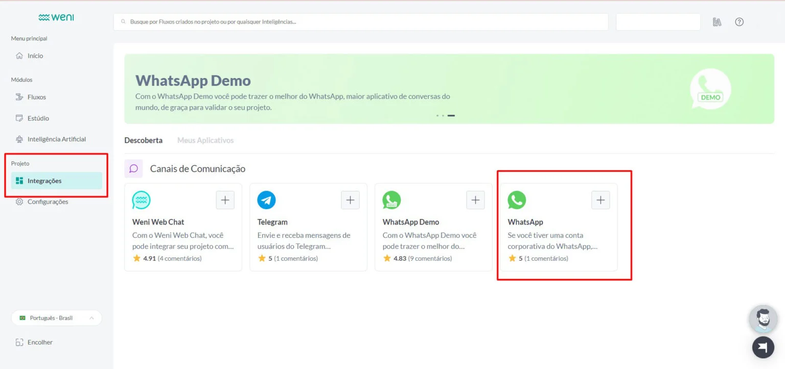Add the Weni Web Chat integration
The height and width of the screenshot is (369, 785).
click(225, 200)
